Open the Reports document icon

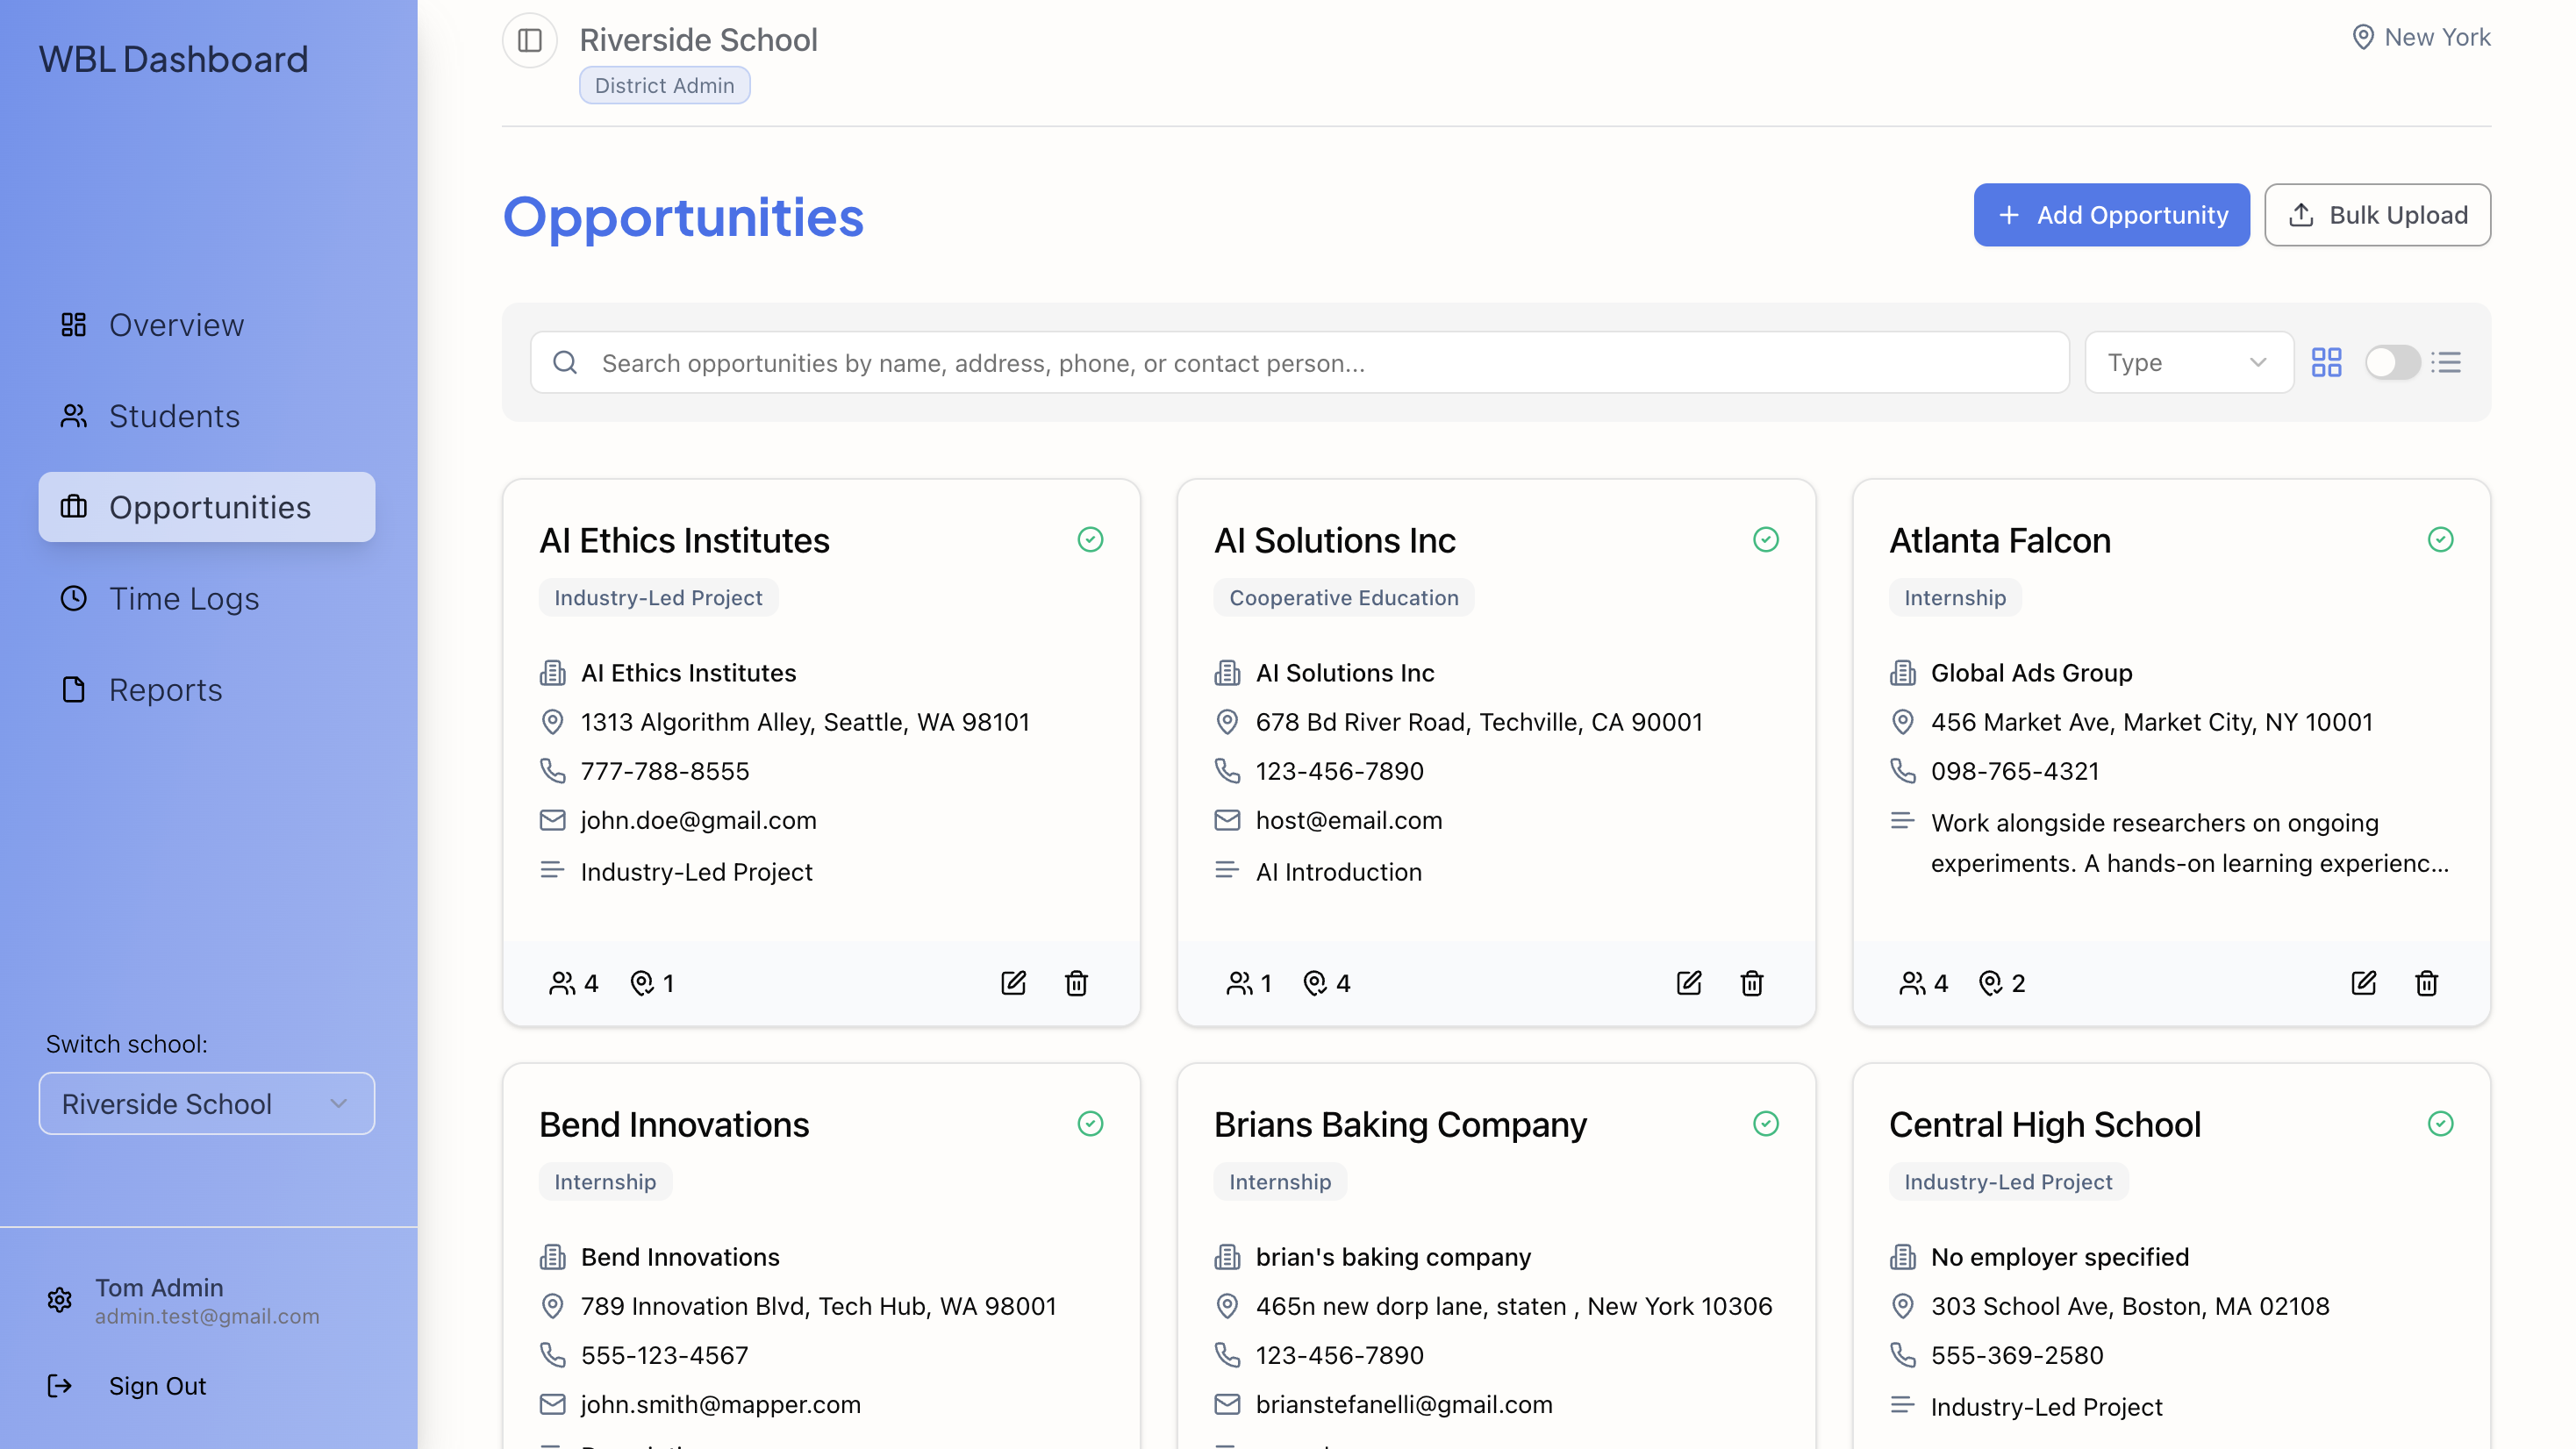coord(73,689)
